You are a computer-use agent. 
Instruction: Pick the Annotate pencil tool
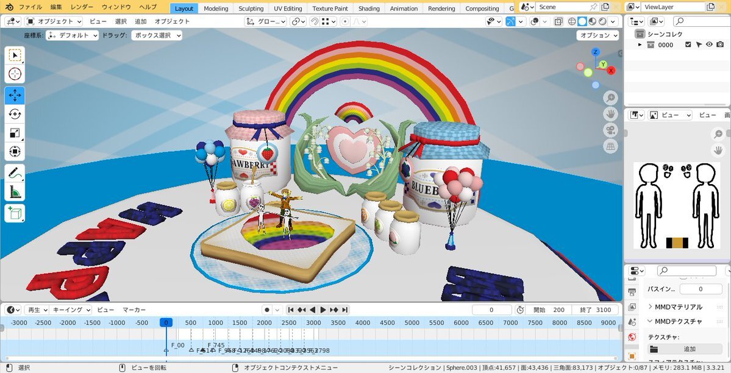pyautogui.click(x=15, y=173)
